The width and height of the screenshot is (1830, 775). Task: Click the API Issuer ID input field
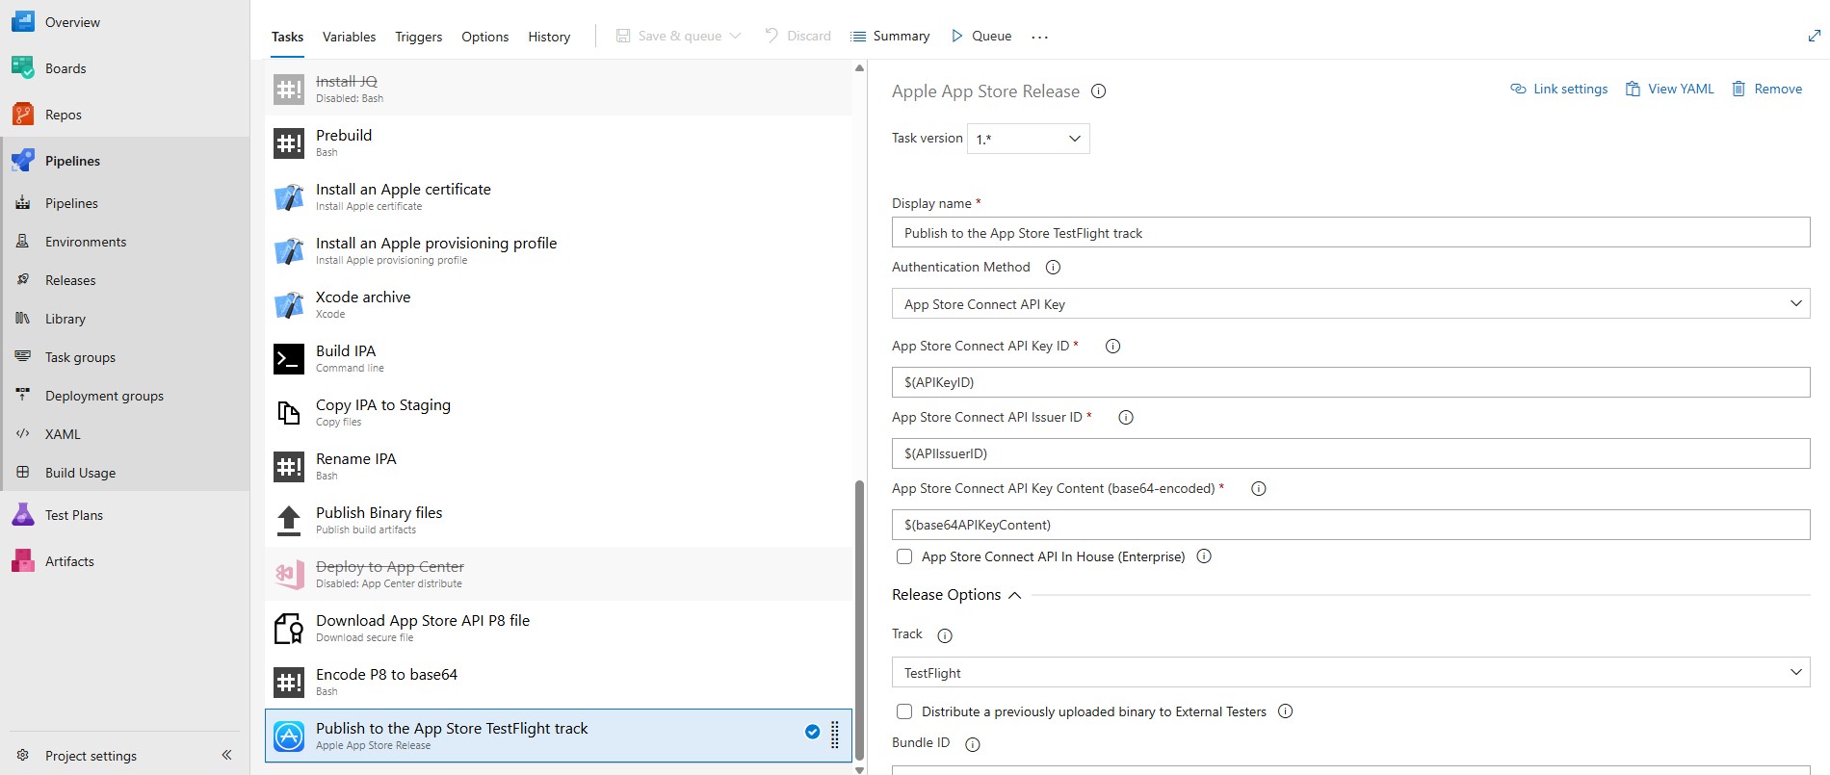click(x=1350, y=452)
